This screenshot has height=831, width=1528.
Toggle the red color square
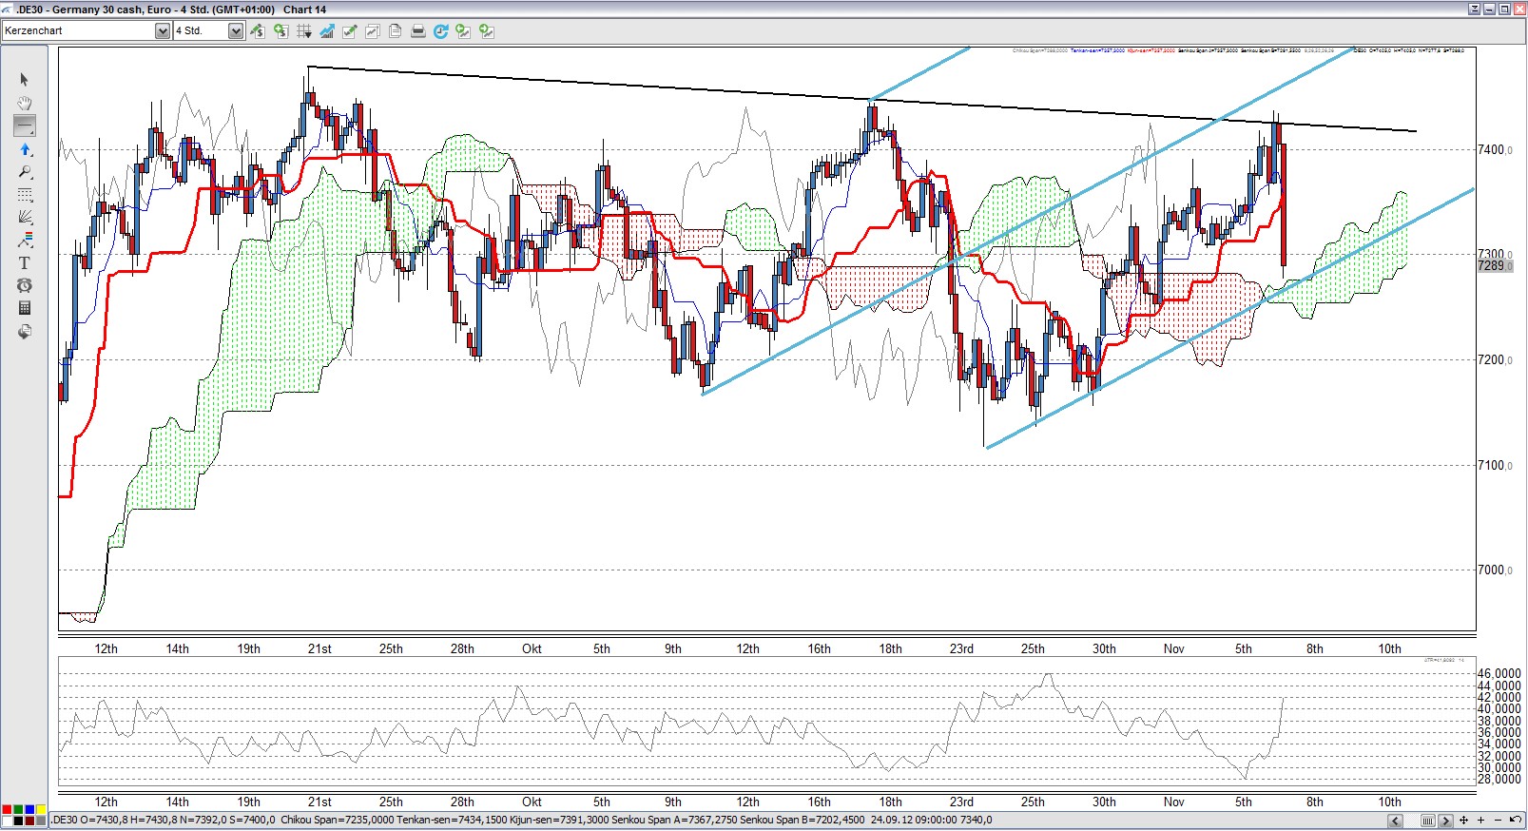(7, 810)
